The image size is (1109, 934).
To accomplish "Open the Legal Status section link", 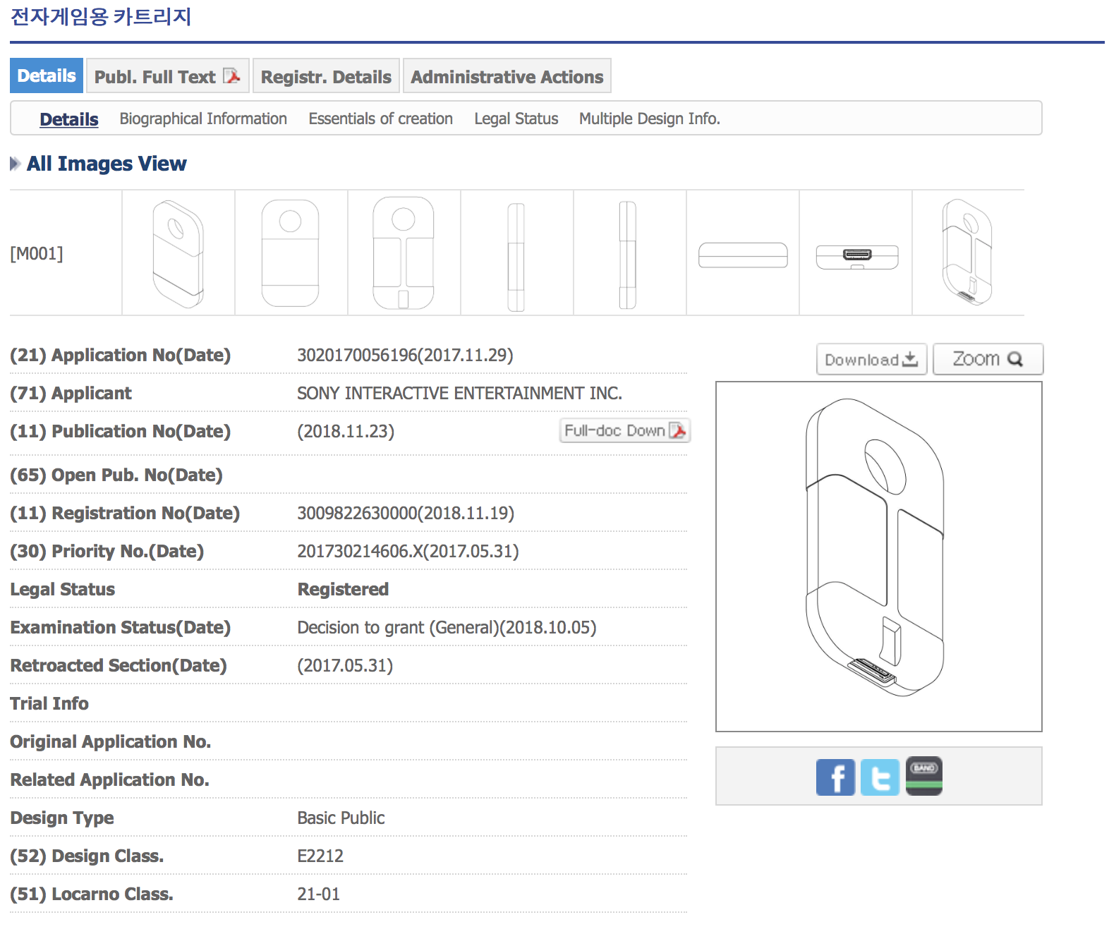I will tap(516, 119).
